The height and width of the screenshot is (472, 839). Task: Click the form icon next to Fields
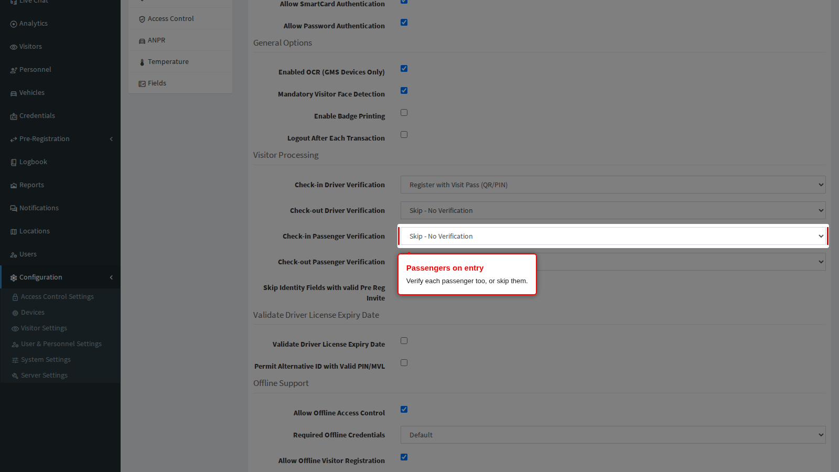coord(142,84)
